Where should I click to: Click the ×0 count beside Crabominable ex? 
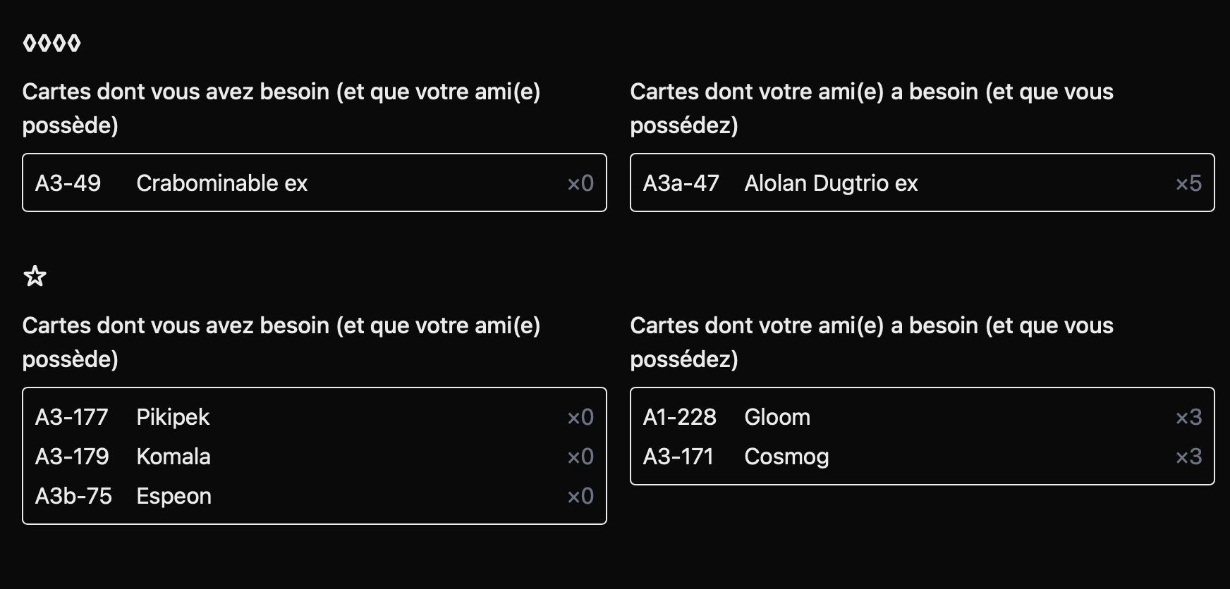pyautogui.click(x=580, y=183)
